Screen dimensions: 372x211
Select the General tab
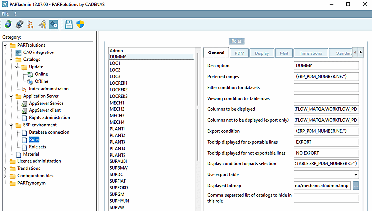[216, 53]
